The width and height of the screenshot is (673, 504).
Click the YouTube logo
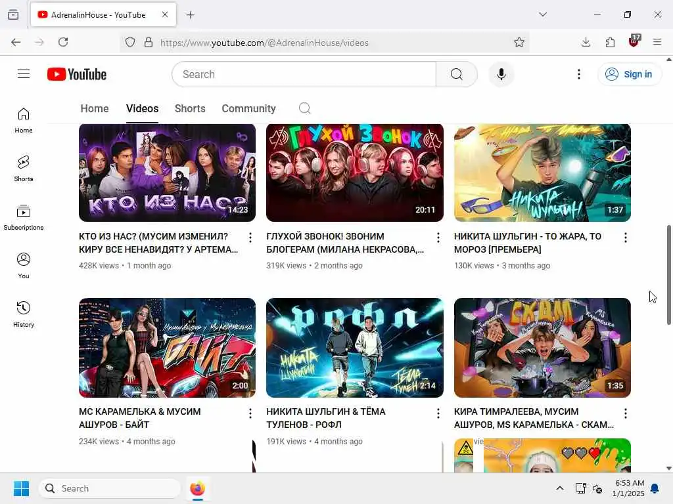(77, 74)
